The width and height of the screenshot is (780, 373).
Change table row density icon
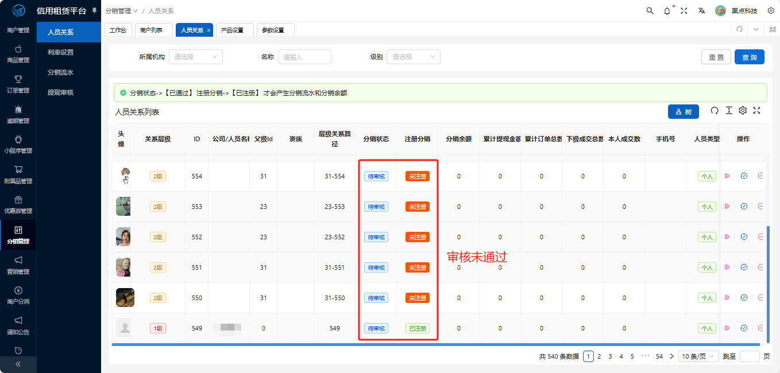729,111
